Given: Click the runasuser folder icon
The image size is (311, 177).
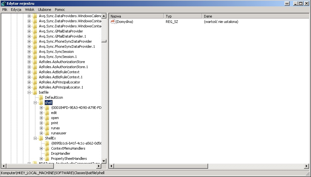Looking at the screenshot, I should [x=47, y=133].
